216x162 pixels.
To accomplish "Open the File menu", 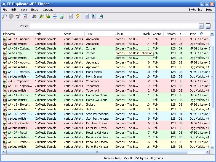I will coord(5,10).
